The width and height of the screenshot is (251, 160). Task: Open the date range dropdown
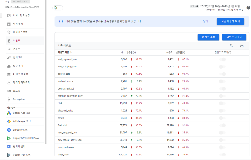(x=242, y=6)
